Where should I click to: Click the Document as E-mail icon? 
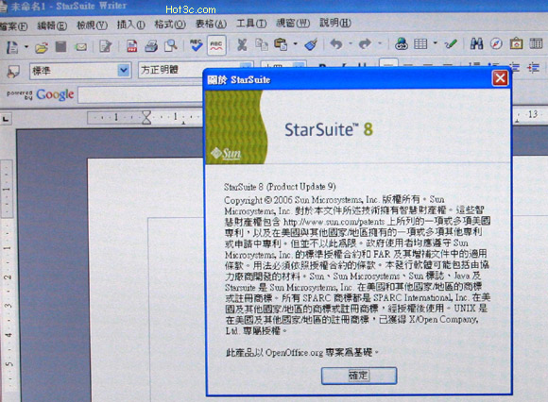point(81,47)
